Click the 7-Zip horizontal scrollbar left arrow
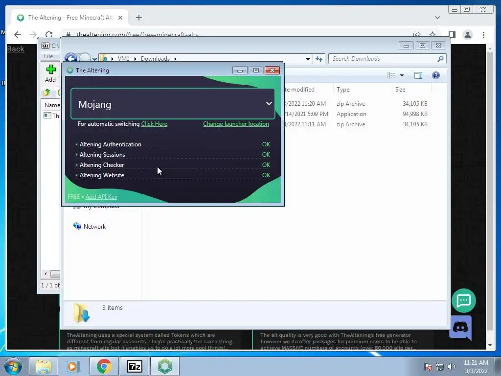Viewport: 501px width, 376px height. (x=46, y=274)
